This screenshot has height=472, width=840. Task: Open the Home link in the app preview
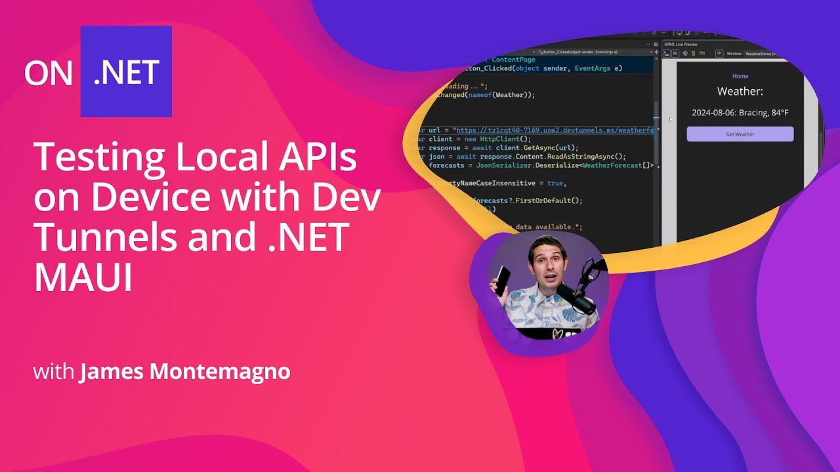coord(740,76)
